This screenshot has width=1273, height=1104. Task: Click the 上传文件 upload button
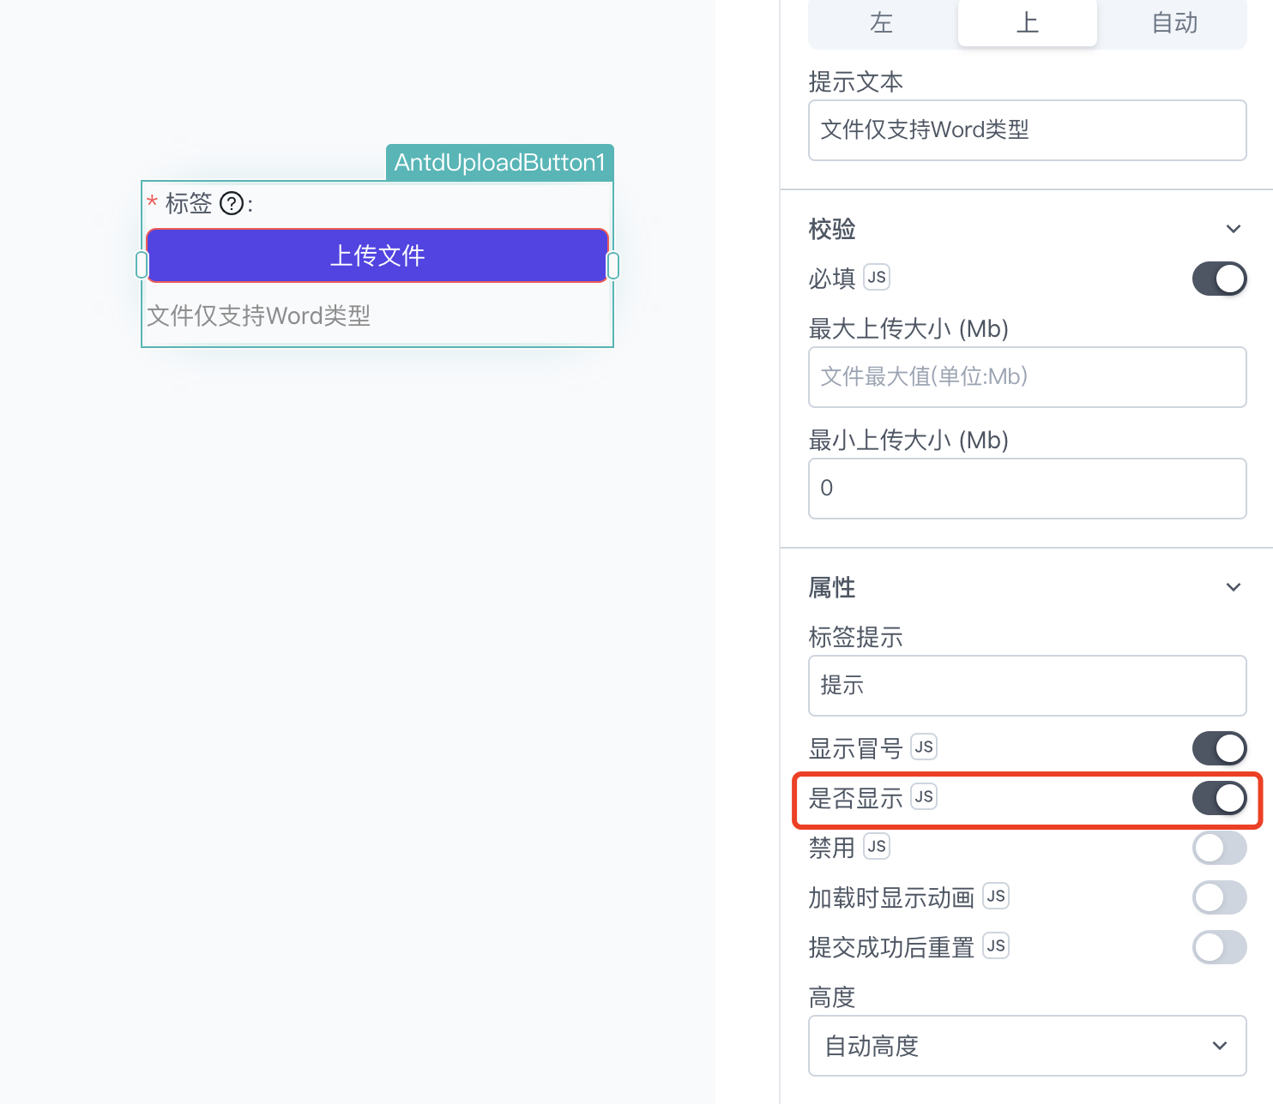(x=377, y=255)
